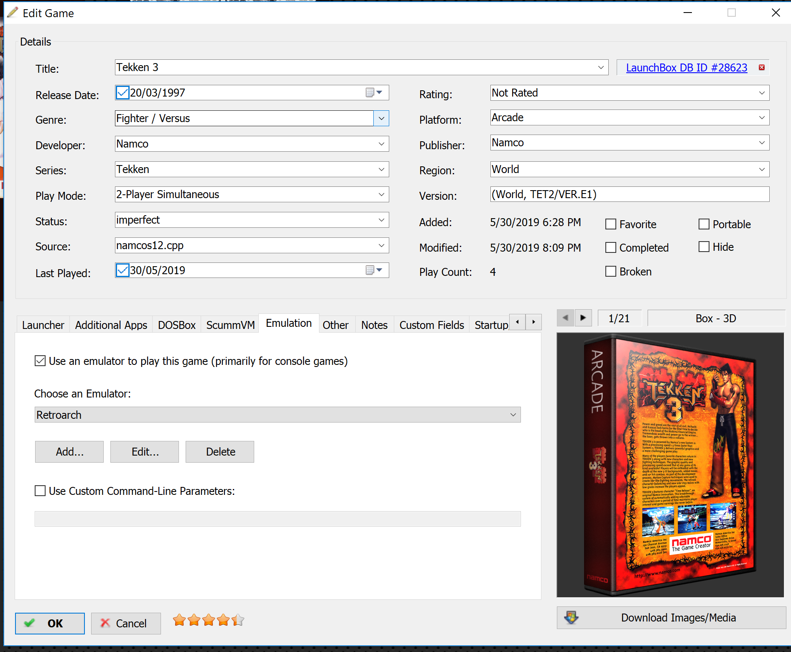Mark the game as Favorite
791x652 pixels.
click(x=611, y=224)
